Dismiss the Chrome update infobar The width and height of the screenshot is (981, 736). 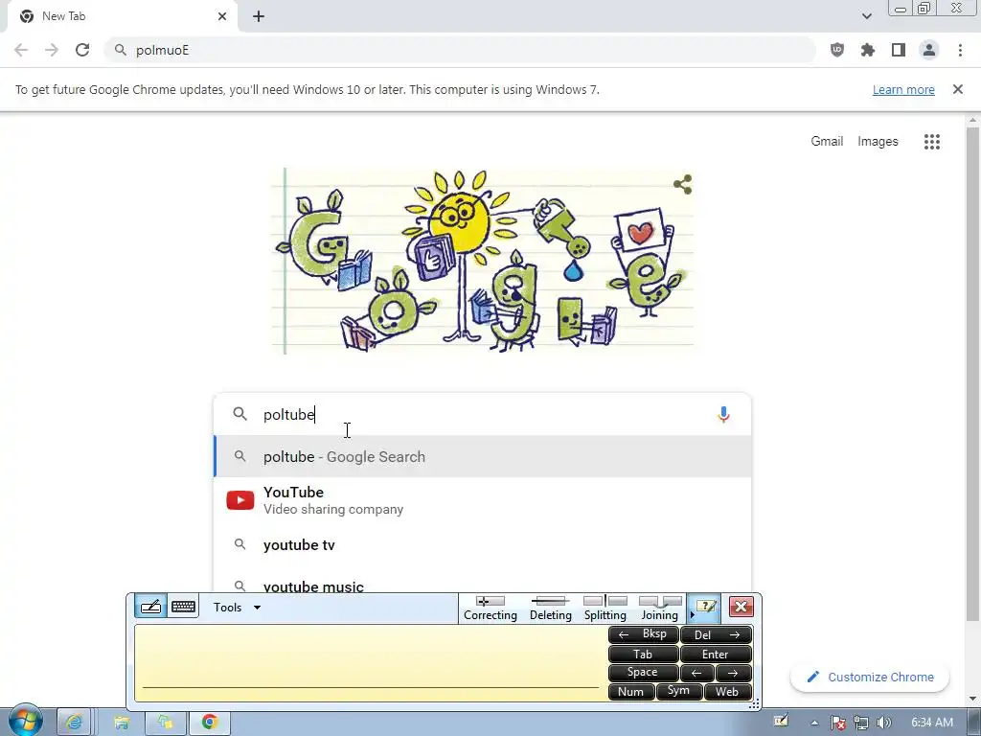[958, 89]
